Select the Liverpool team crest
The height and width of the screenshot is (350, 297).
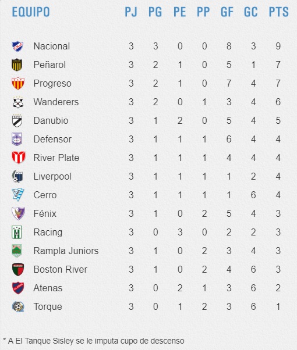[x=17, y=176]
